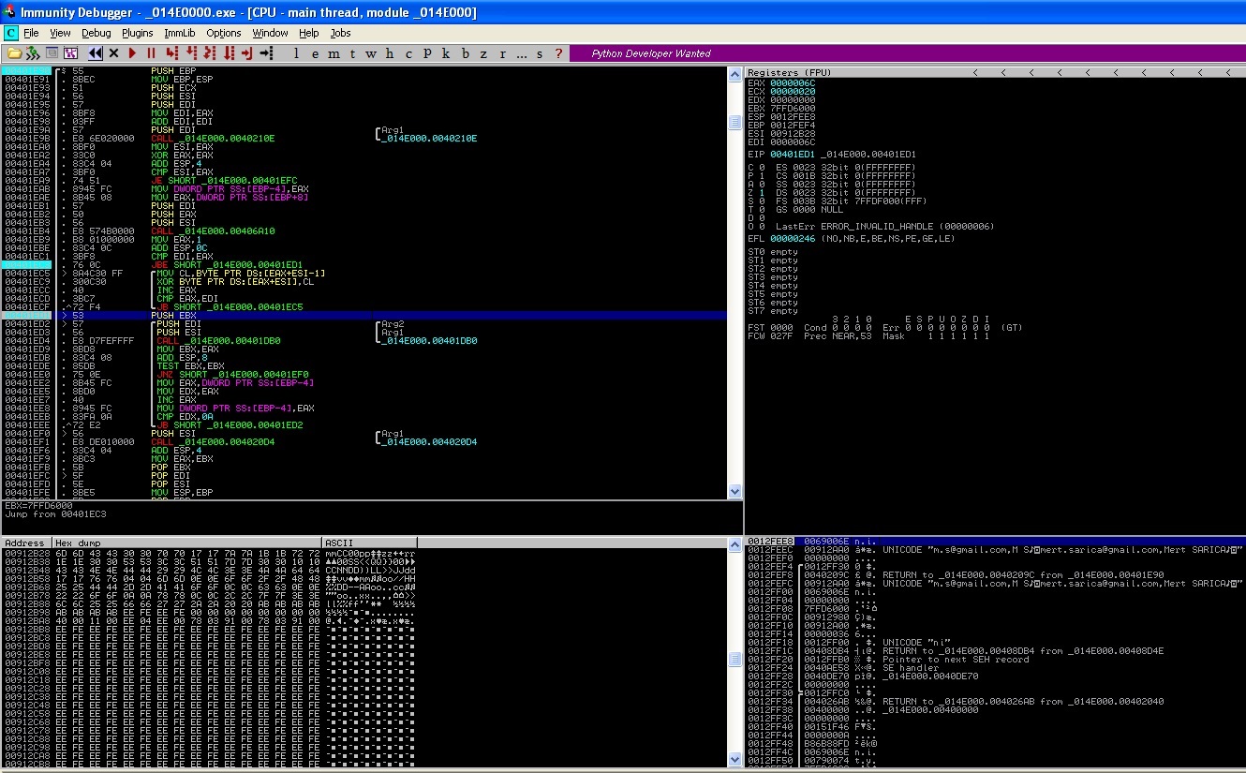Open hardware breakpoints via 'z' button
Screen dimensions: 1246x773
483,53
